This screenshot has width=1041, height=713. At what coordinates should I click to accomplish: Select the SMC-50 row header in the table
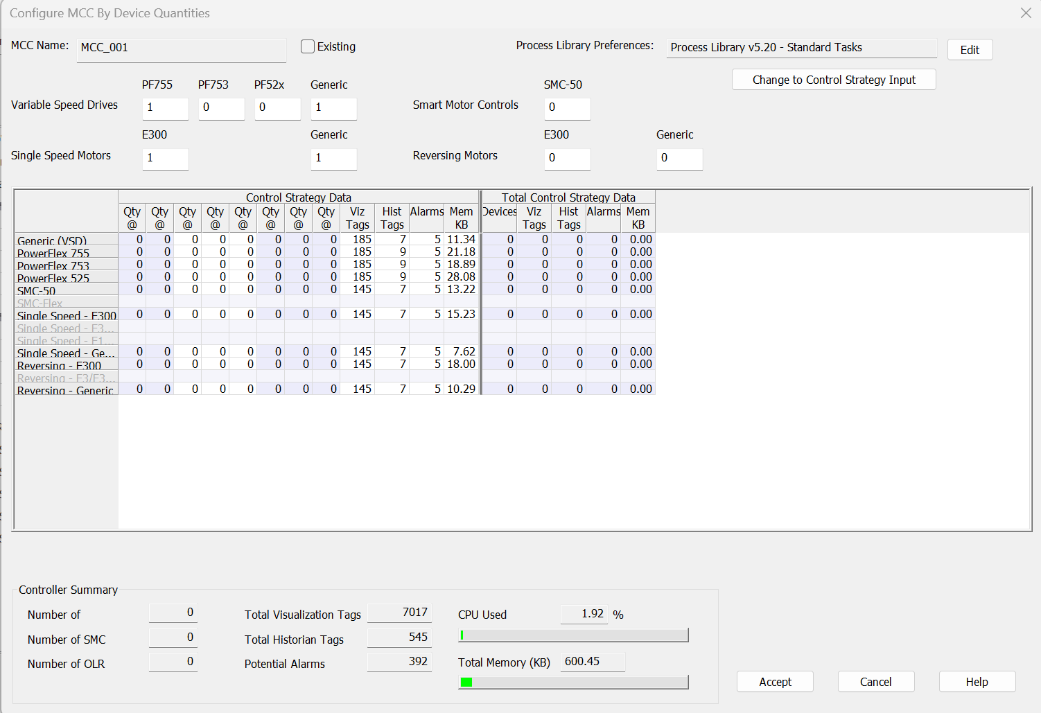pyautogui.click(x=67, y=290)
